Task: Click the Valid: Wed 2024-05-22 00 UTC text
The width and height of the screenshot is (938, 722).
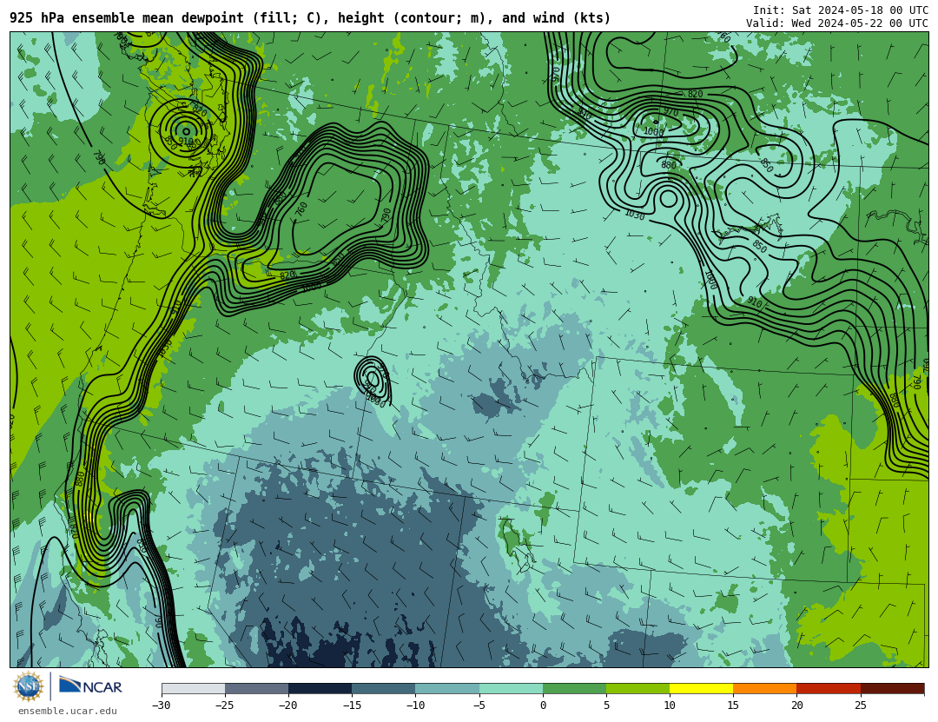Action: (x=837, y=23)
